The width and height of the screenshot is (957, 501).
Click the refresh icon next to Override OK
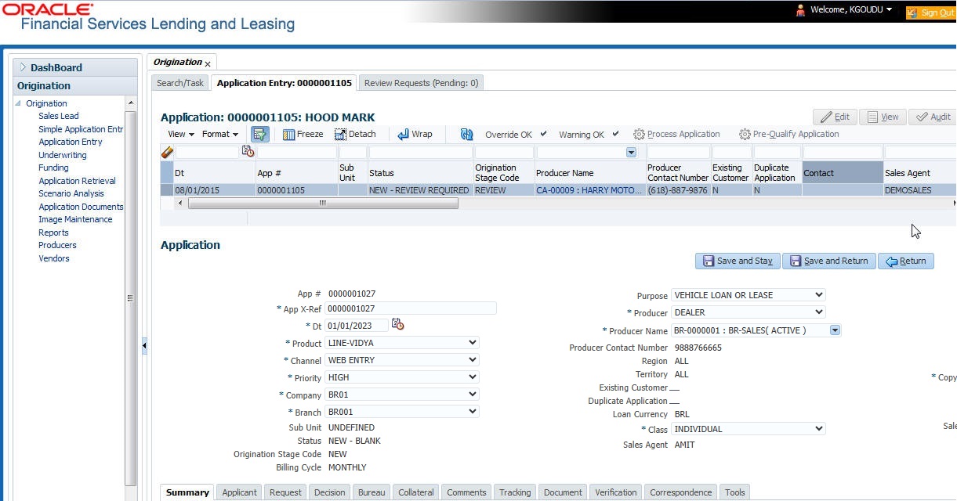pos(466,134)
